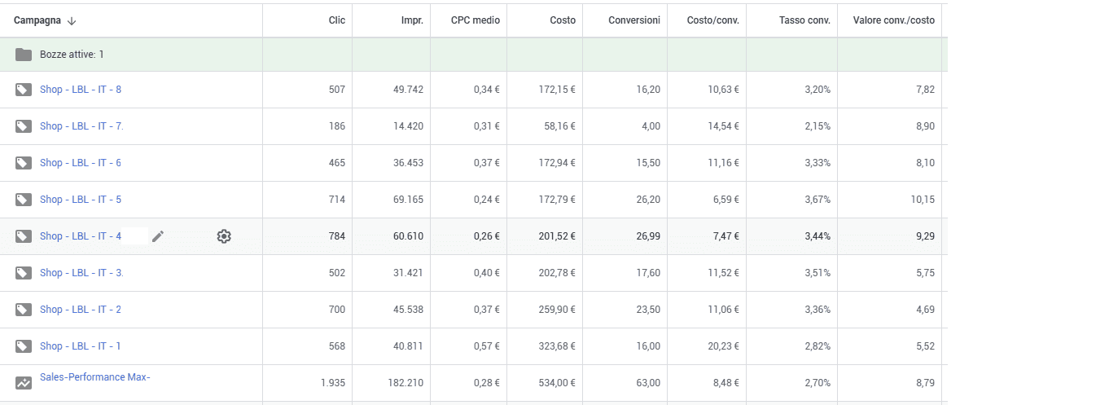Open campaign Shop - LBL - IT - 5
This screenshot has width=1109, height=405.
point(81,200)
